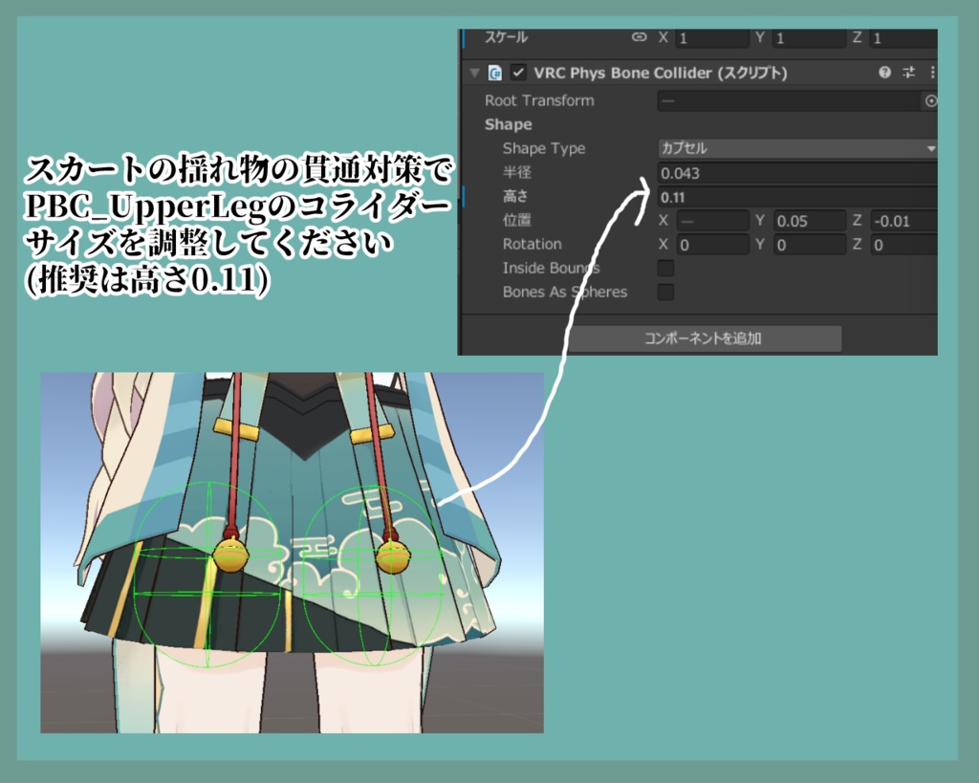Enable the Inside Bounds checkbox
Image resolution: width=979 pixels, height=783 pixels.
click(x=665, y=268)
